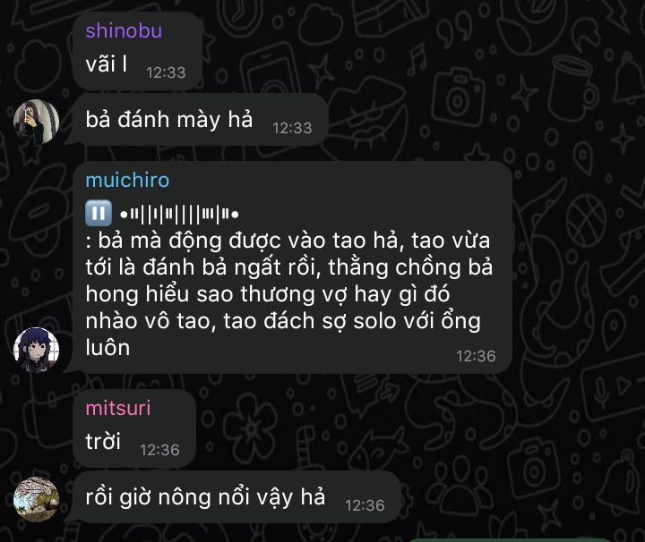Click the 12:36 timestamp on the last message
Viewport: 645px width, 542px height.
tap(365, 505)
